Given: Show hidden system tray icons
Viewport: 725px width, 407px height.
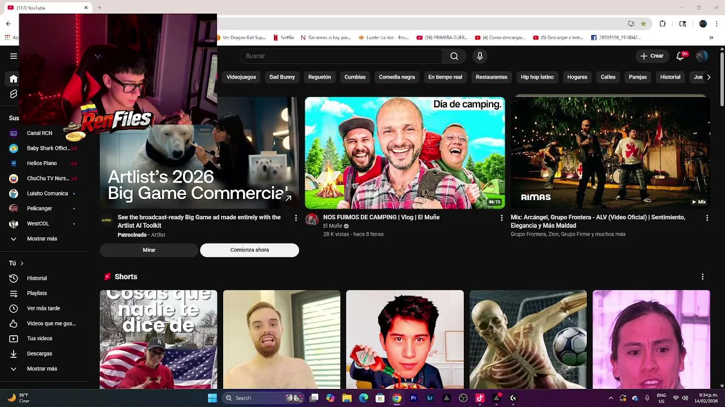Looking at the screenshot, I should pos(611,398).
